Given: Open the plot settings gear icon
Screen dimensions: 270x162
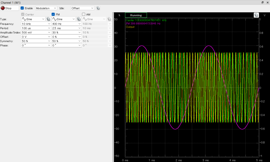Looking at the screenshot, I should [x=256, y=15].
